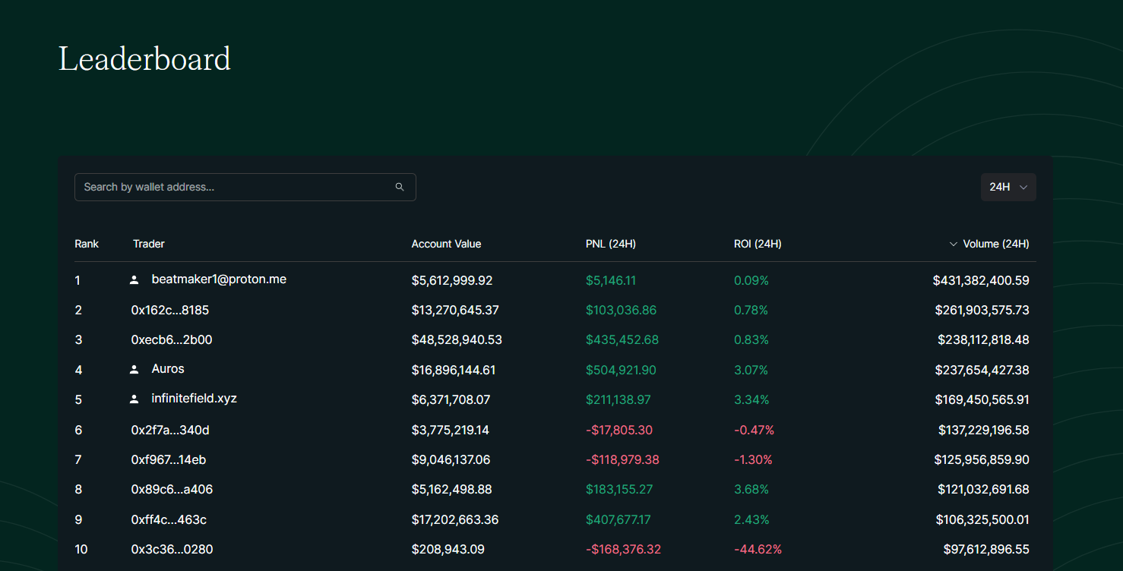
Task: Click ROI value -1.30%
Action: pos(753,459)
